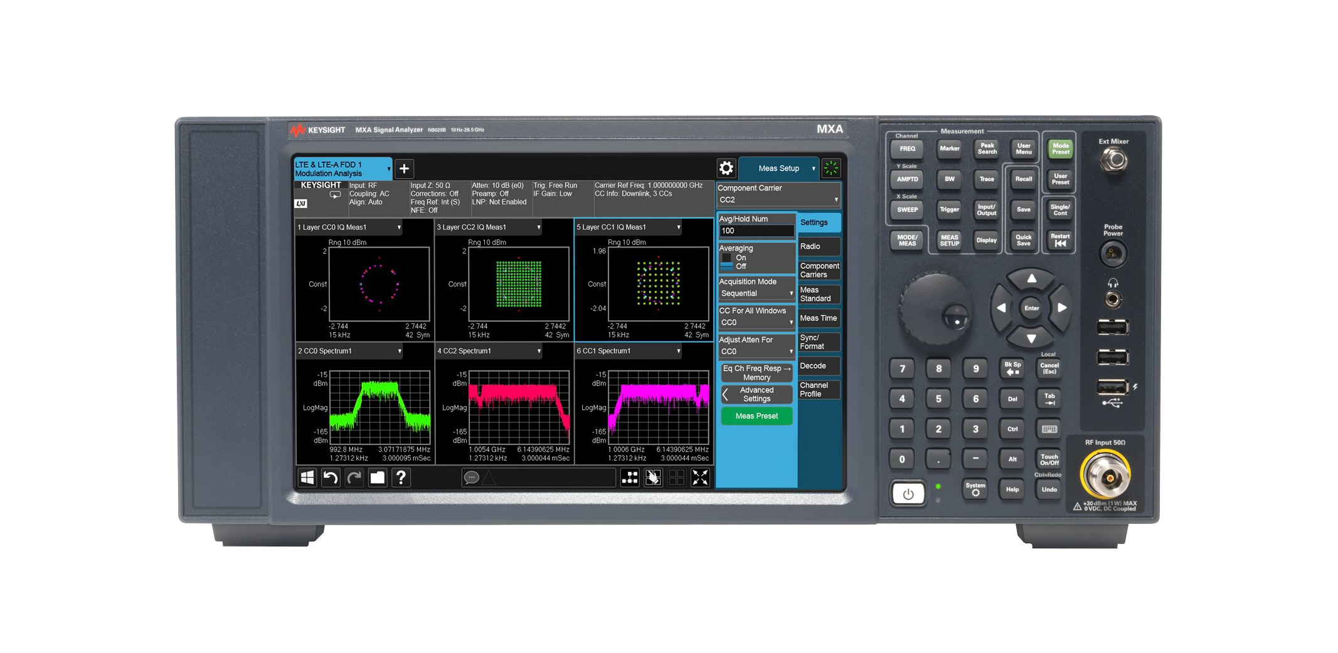Click the 'Atten: 10 dB (e0)' annotation
Screen dimensions: 1338x653
click(497, 185)
